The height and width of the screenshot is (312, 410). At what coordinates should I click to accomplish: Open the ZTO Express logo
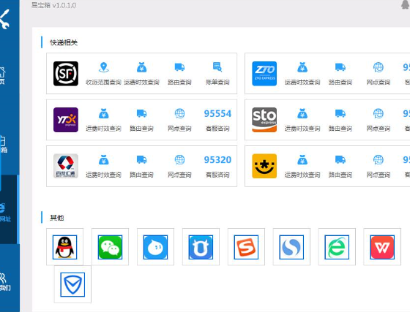(264, 74)
